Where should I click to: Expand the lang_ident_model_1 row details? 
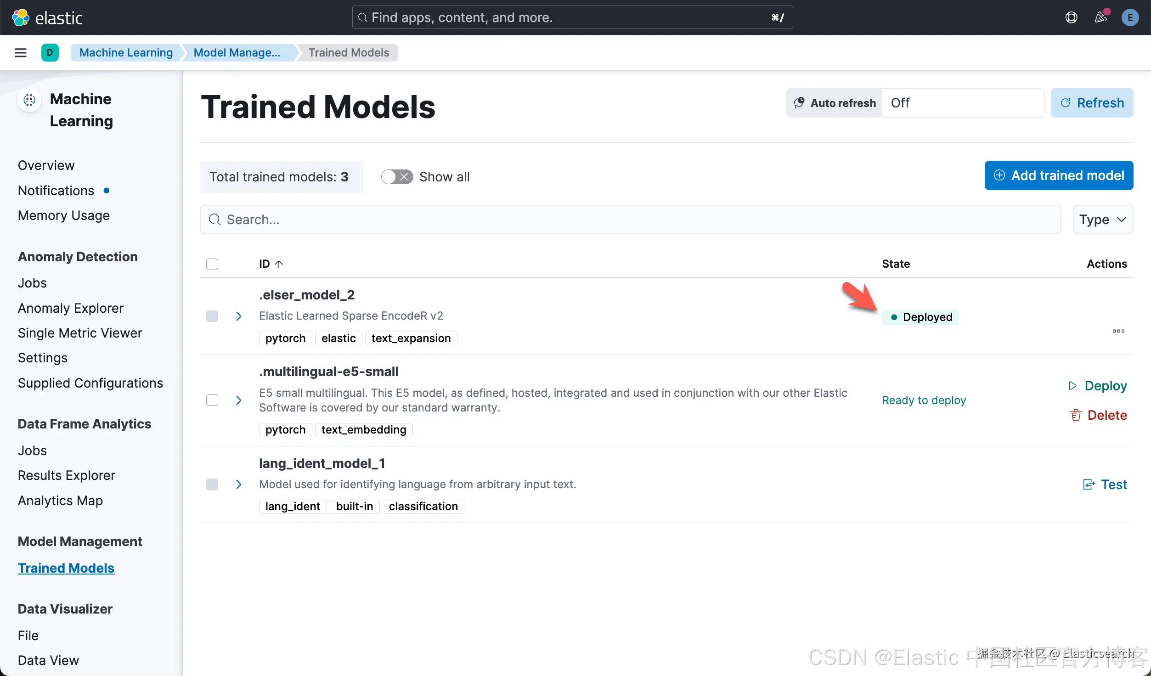tap(238, 484)
